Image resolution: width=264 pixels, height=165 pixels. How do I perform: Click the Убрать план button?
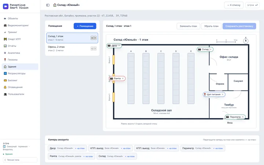point(211,26)
